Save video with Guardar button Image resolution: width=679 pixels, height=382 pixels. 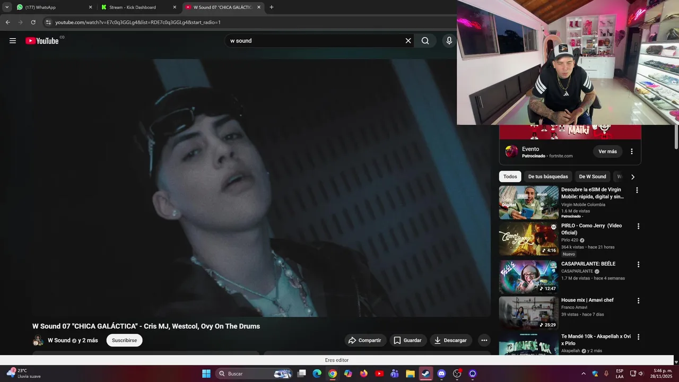(x=407, y=341)
